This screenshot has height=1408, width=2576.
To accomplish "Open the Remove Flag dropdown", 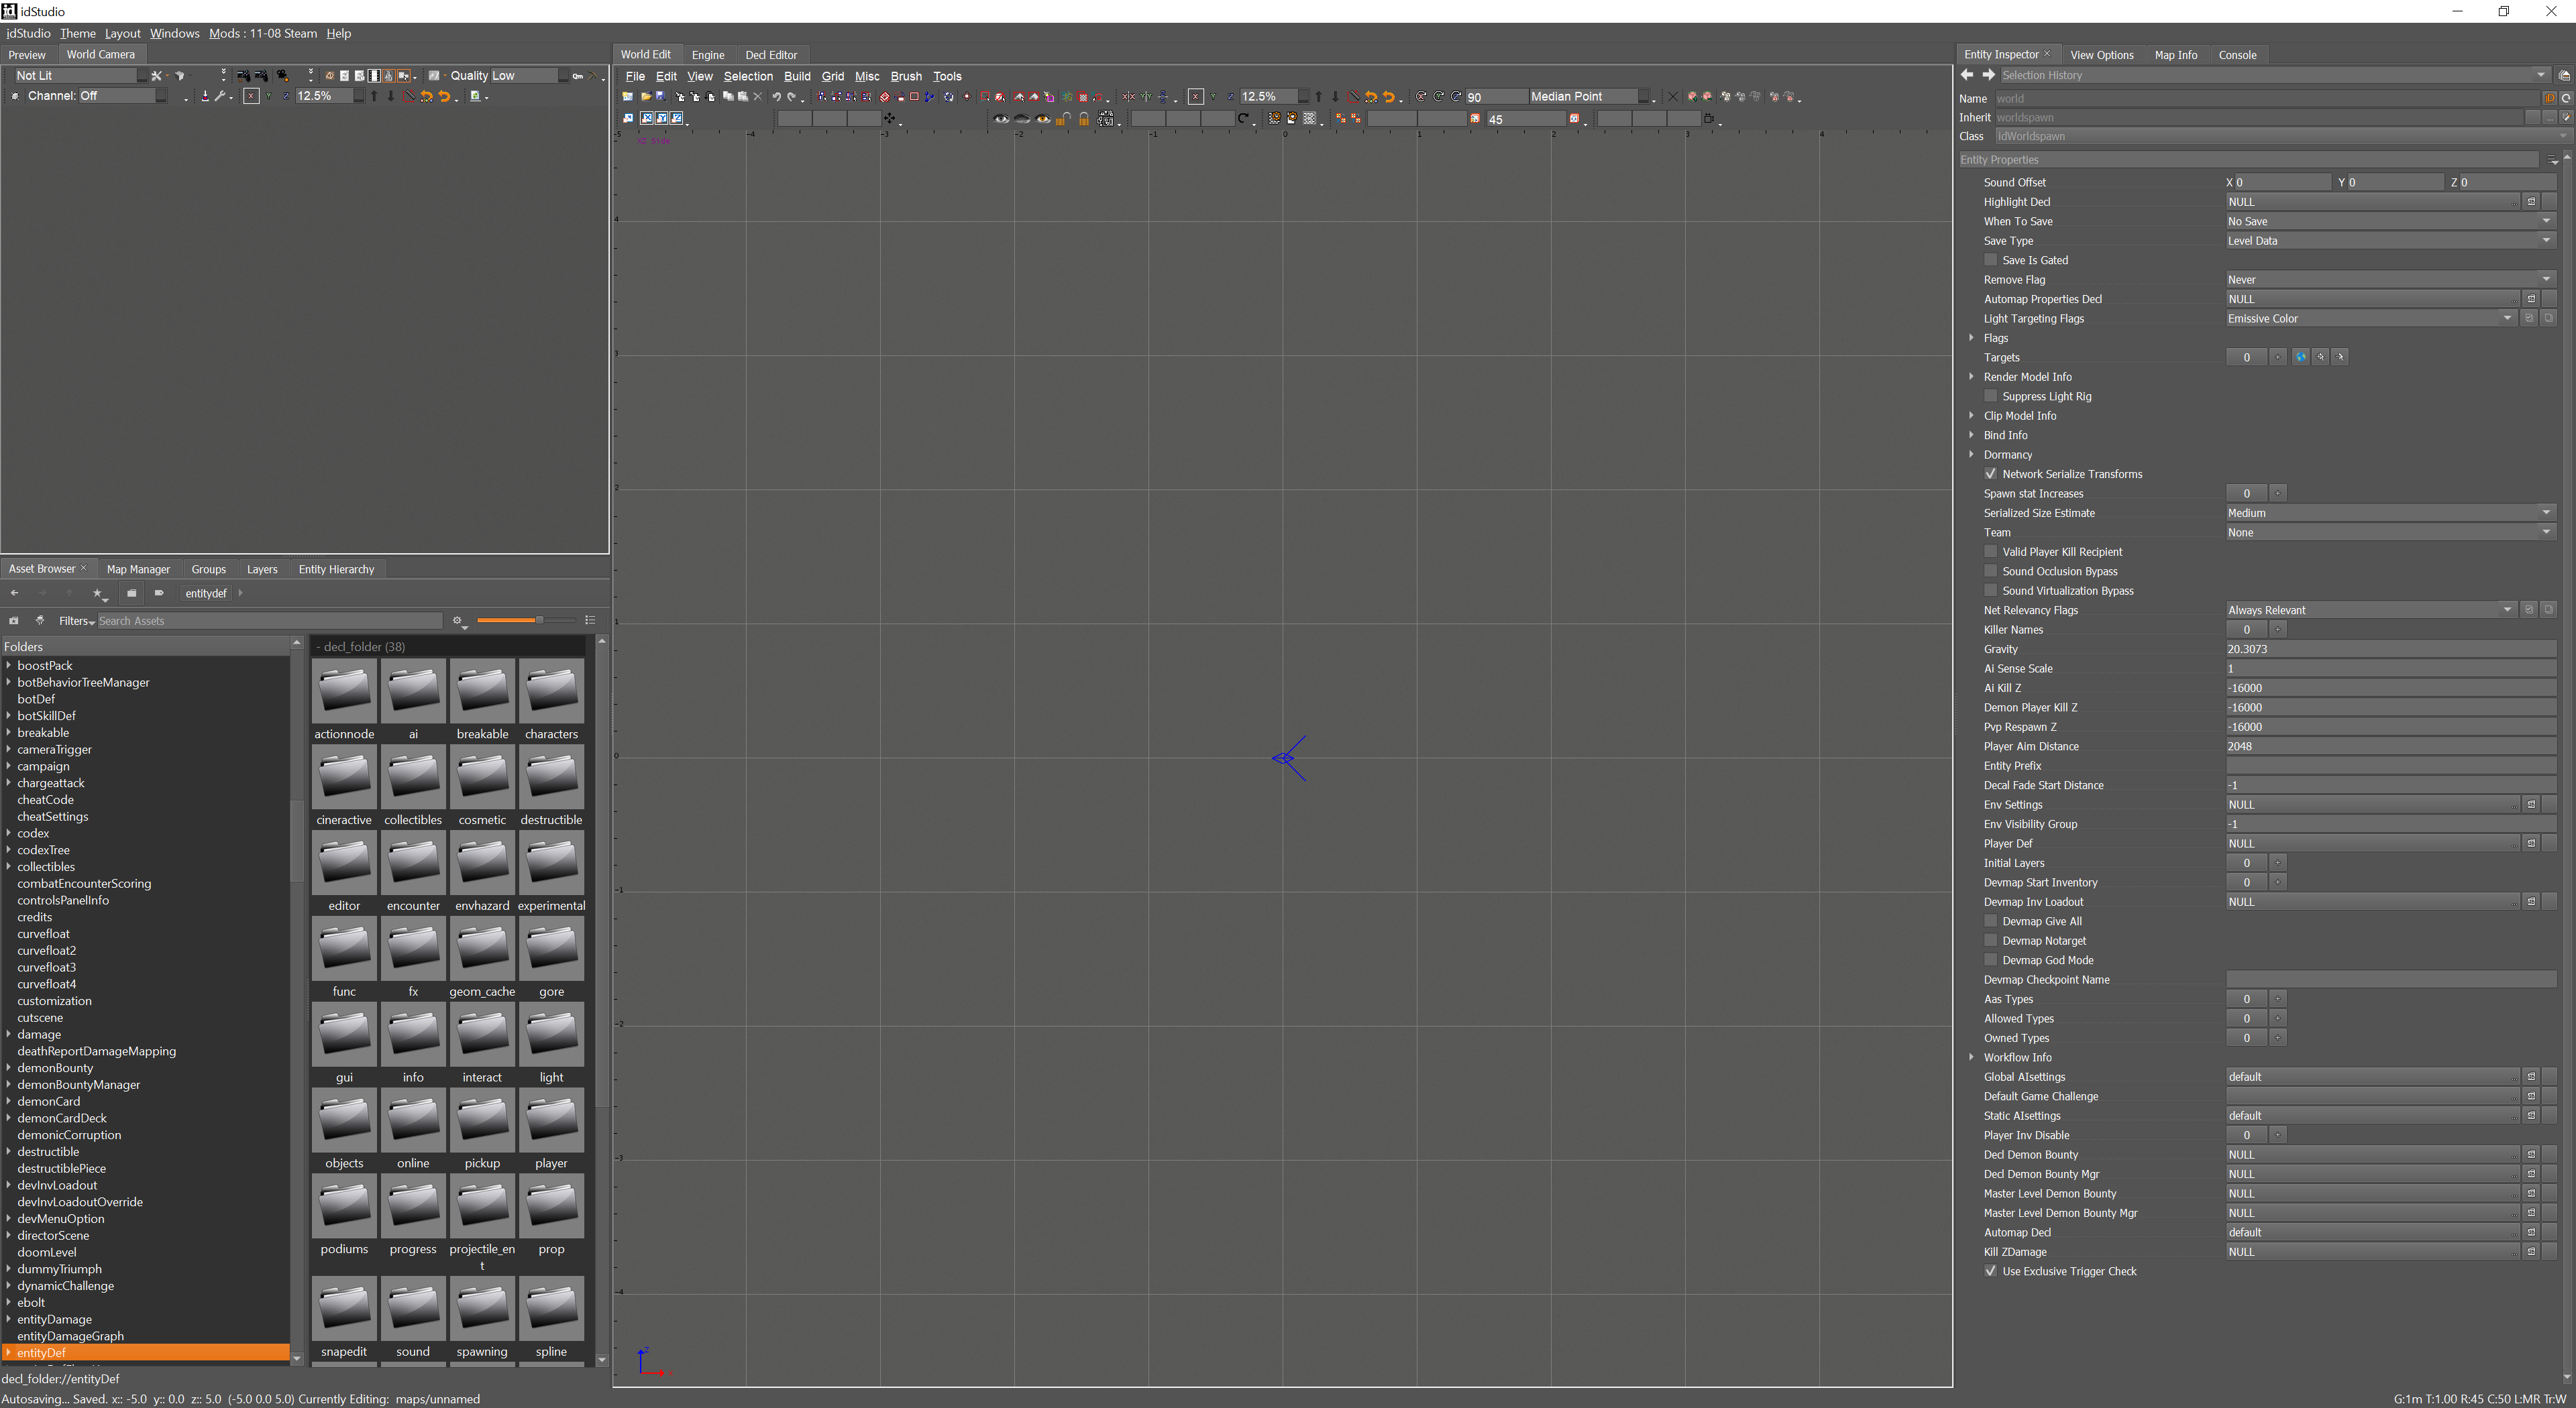I will click(2390, 280).
